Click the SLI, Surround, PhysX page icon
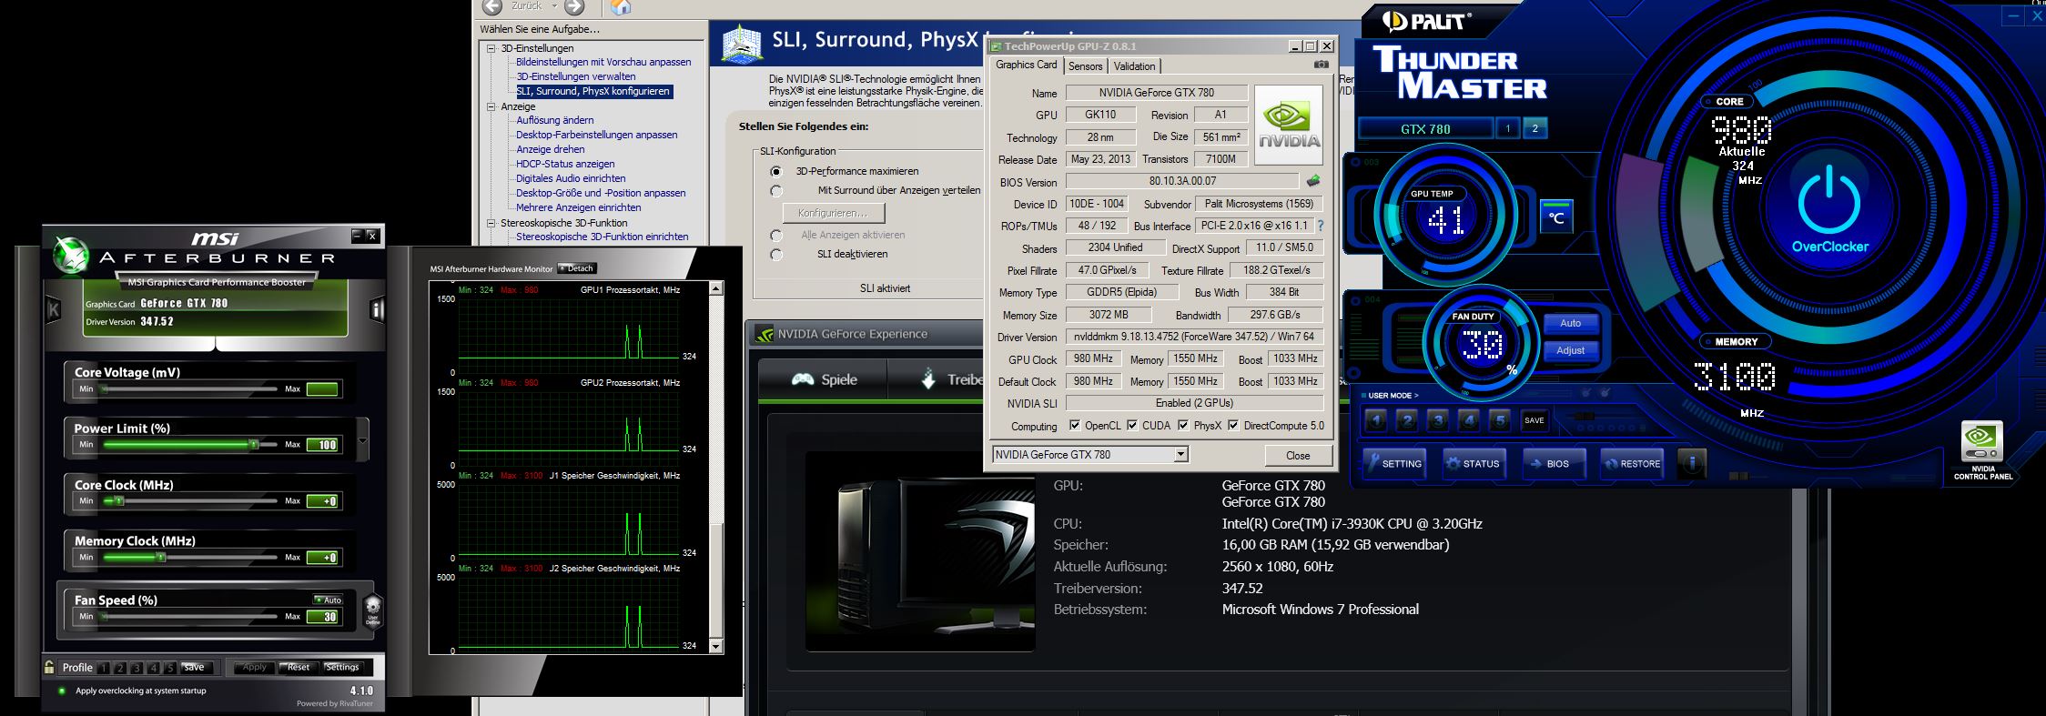 coord(741,44)
